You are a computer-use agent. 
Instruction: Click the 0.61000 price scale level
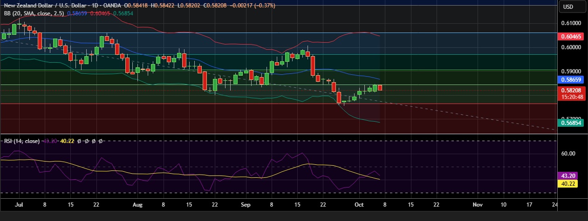tap(571, 23)
